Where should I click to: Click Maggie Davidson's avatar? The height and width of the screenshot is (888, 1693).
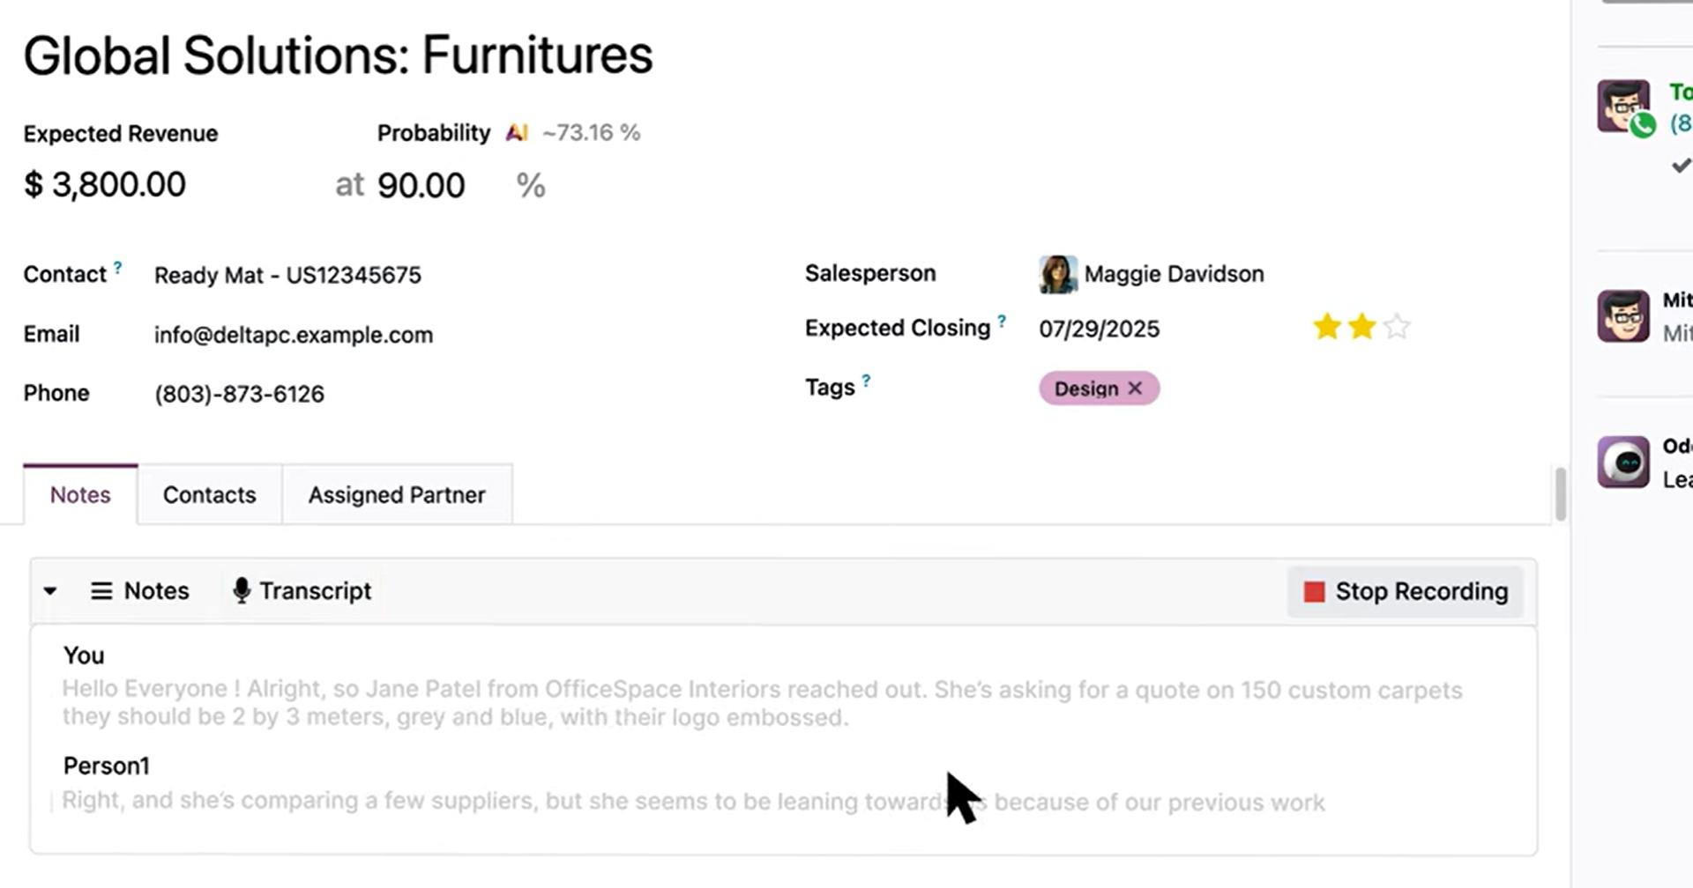[1058, 274]
